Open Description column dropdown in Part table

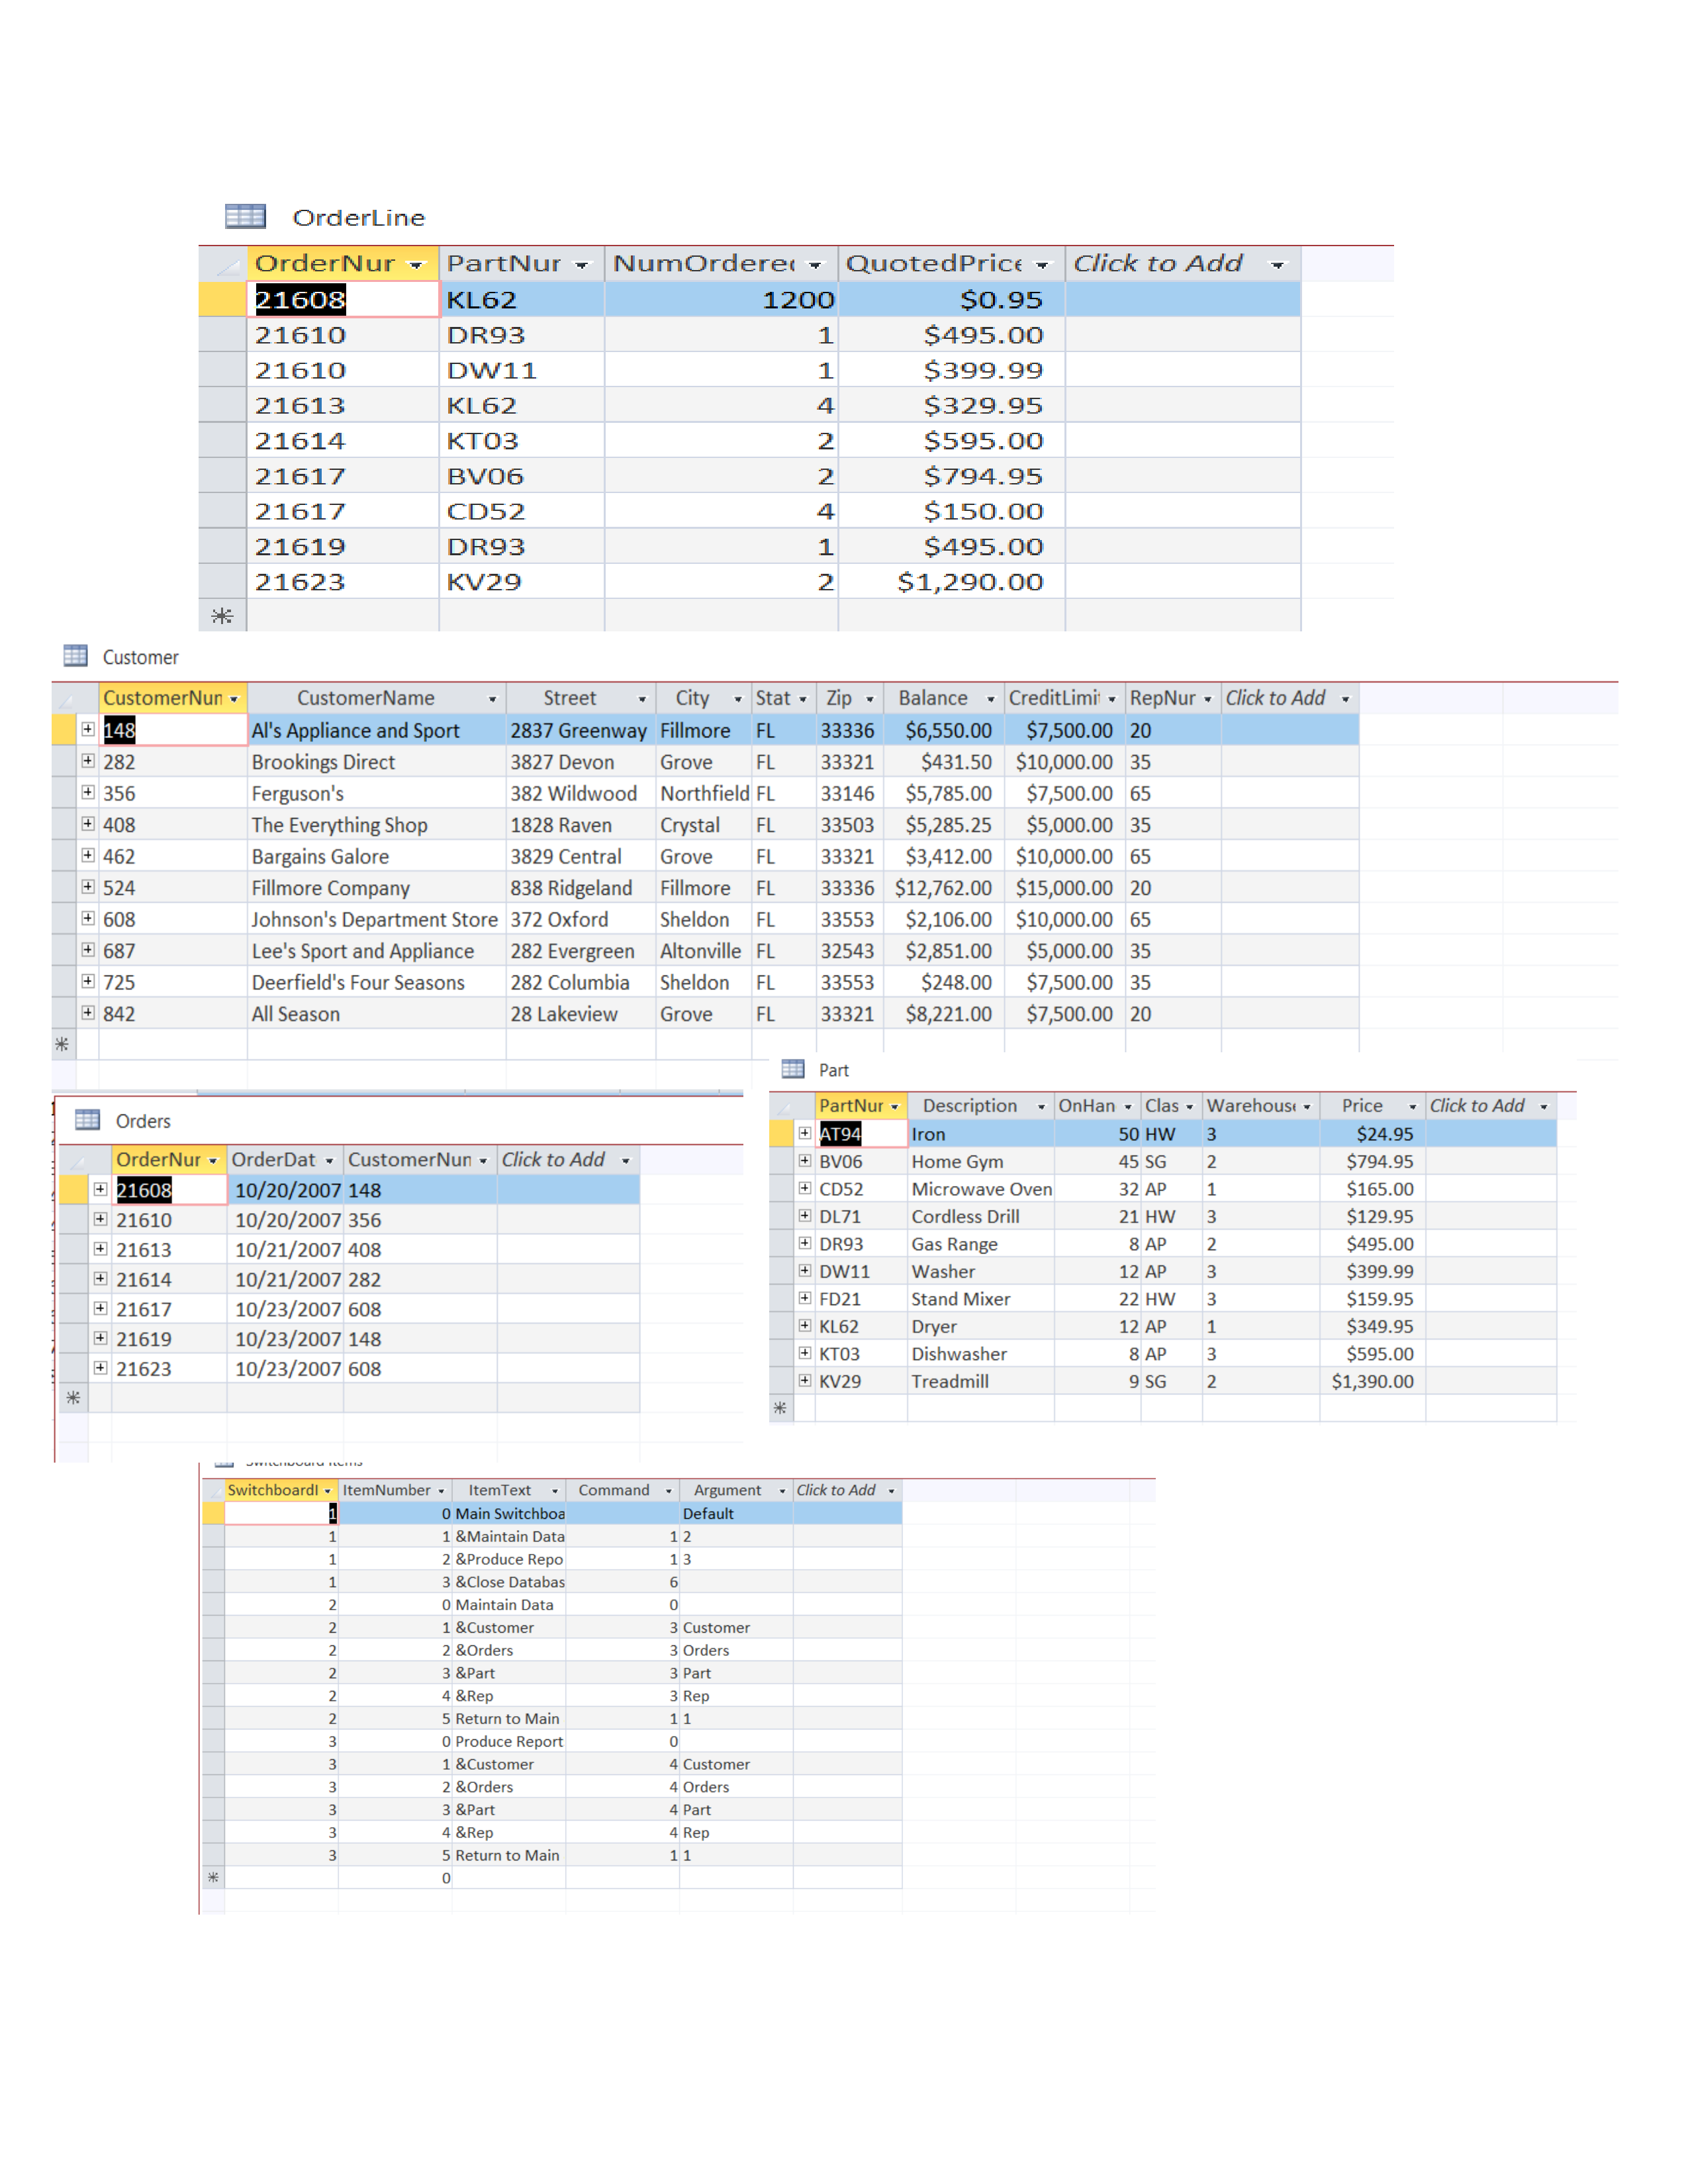tap(1041, 1107)
